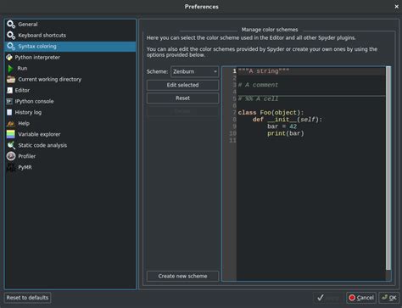The image size is (402, 308).
Task: Click the General gears icon
Action: click(x=11, y=25)
